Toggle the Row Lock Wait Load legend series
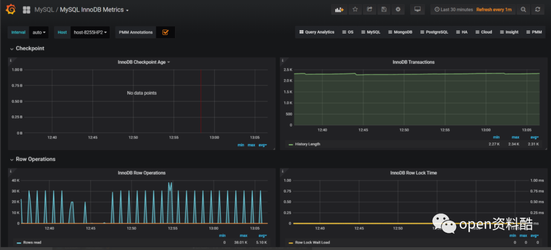 312,242
